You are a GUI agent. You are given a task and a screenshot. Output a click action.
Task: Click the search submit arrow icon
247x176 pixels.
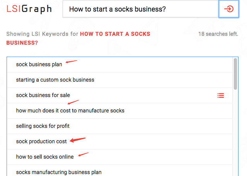point(229,9)
